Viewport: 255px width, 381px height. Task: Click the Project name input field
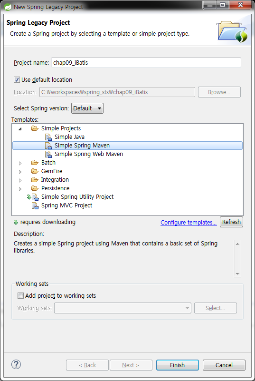click(146, 63)
